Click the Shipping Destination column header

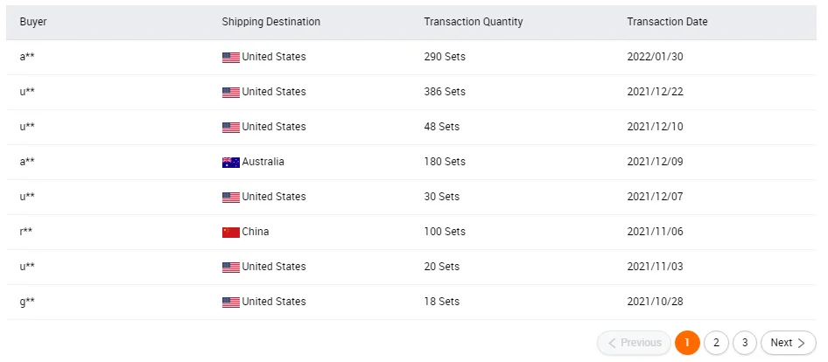point(270,22)
